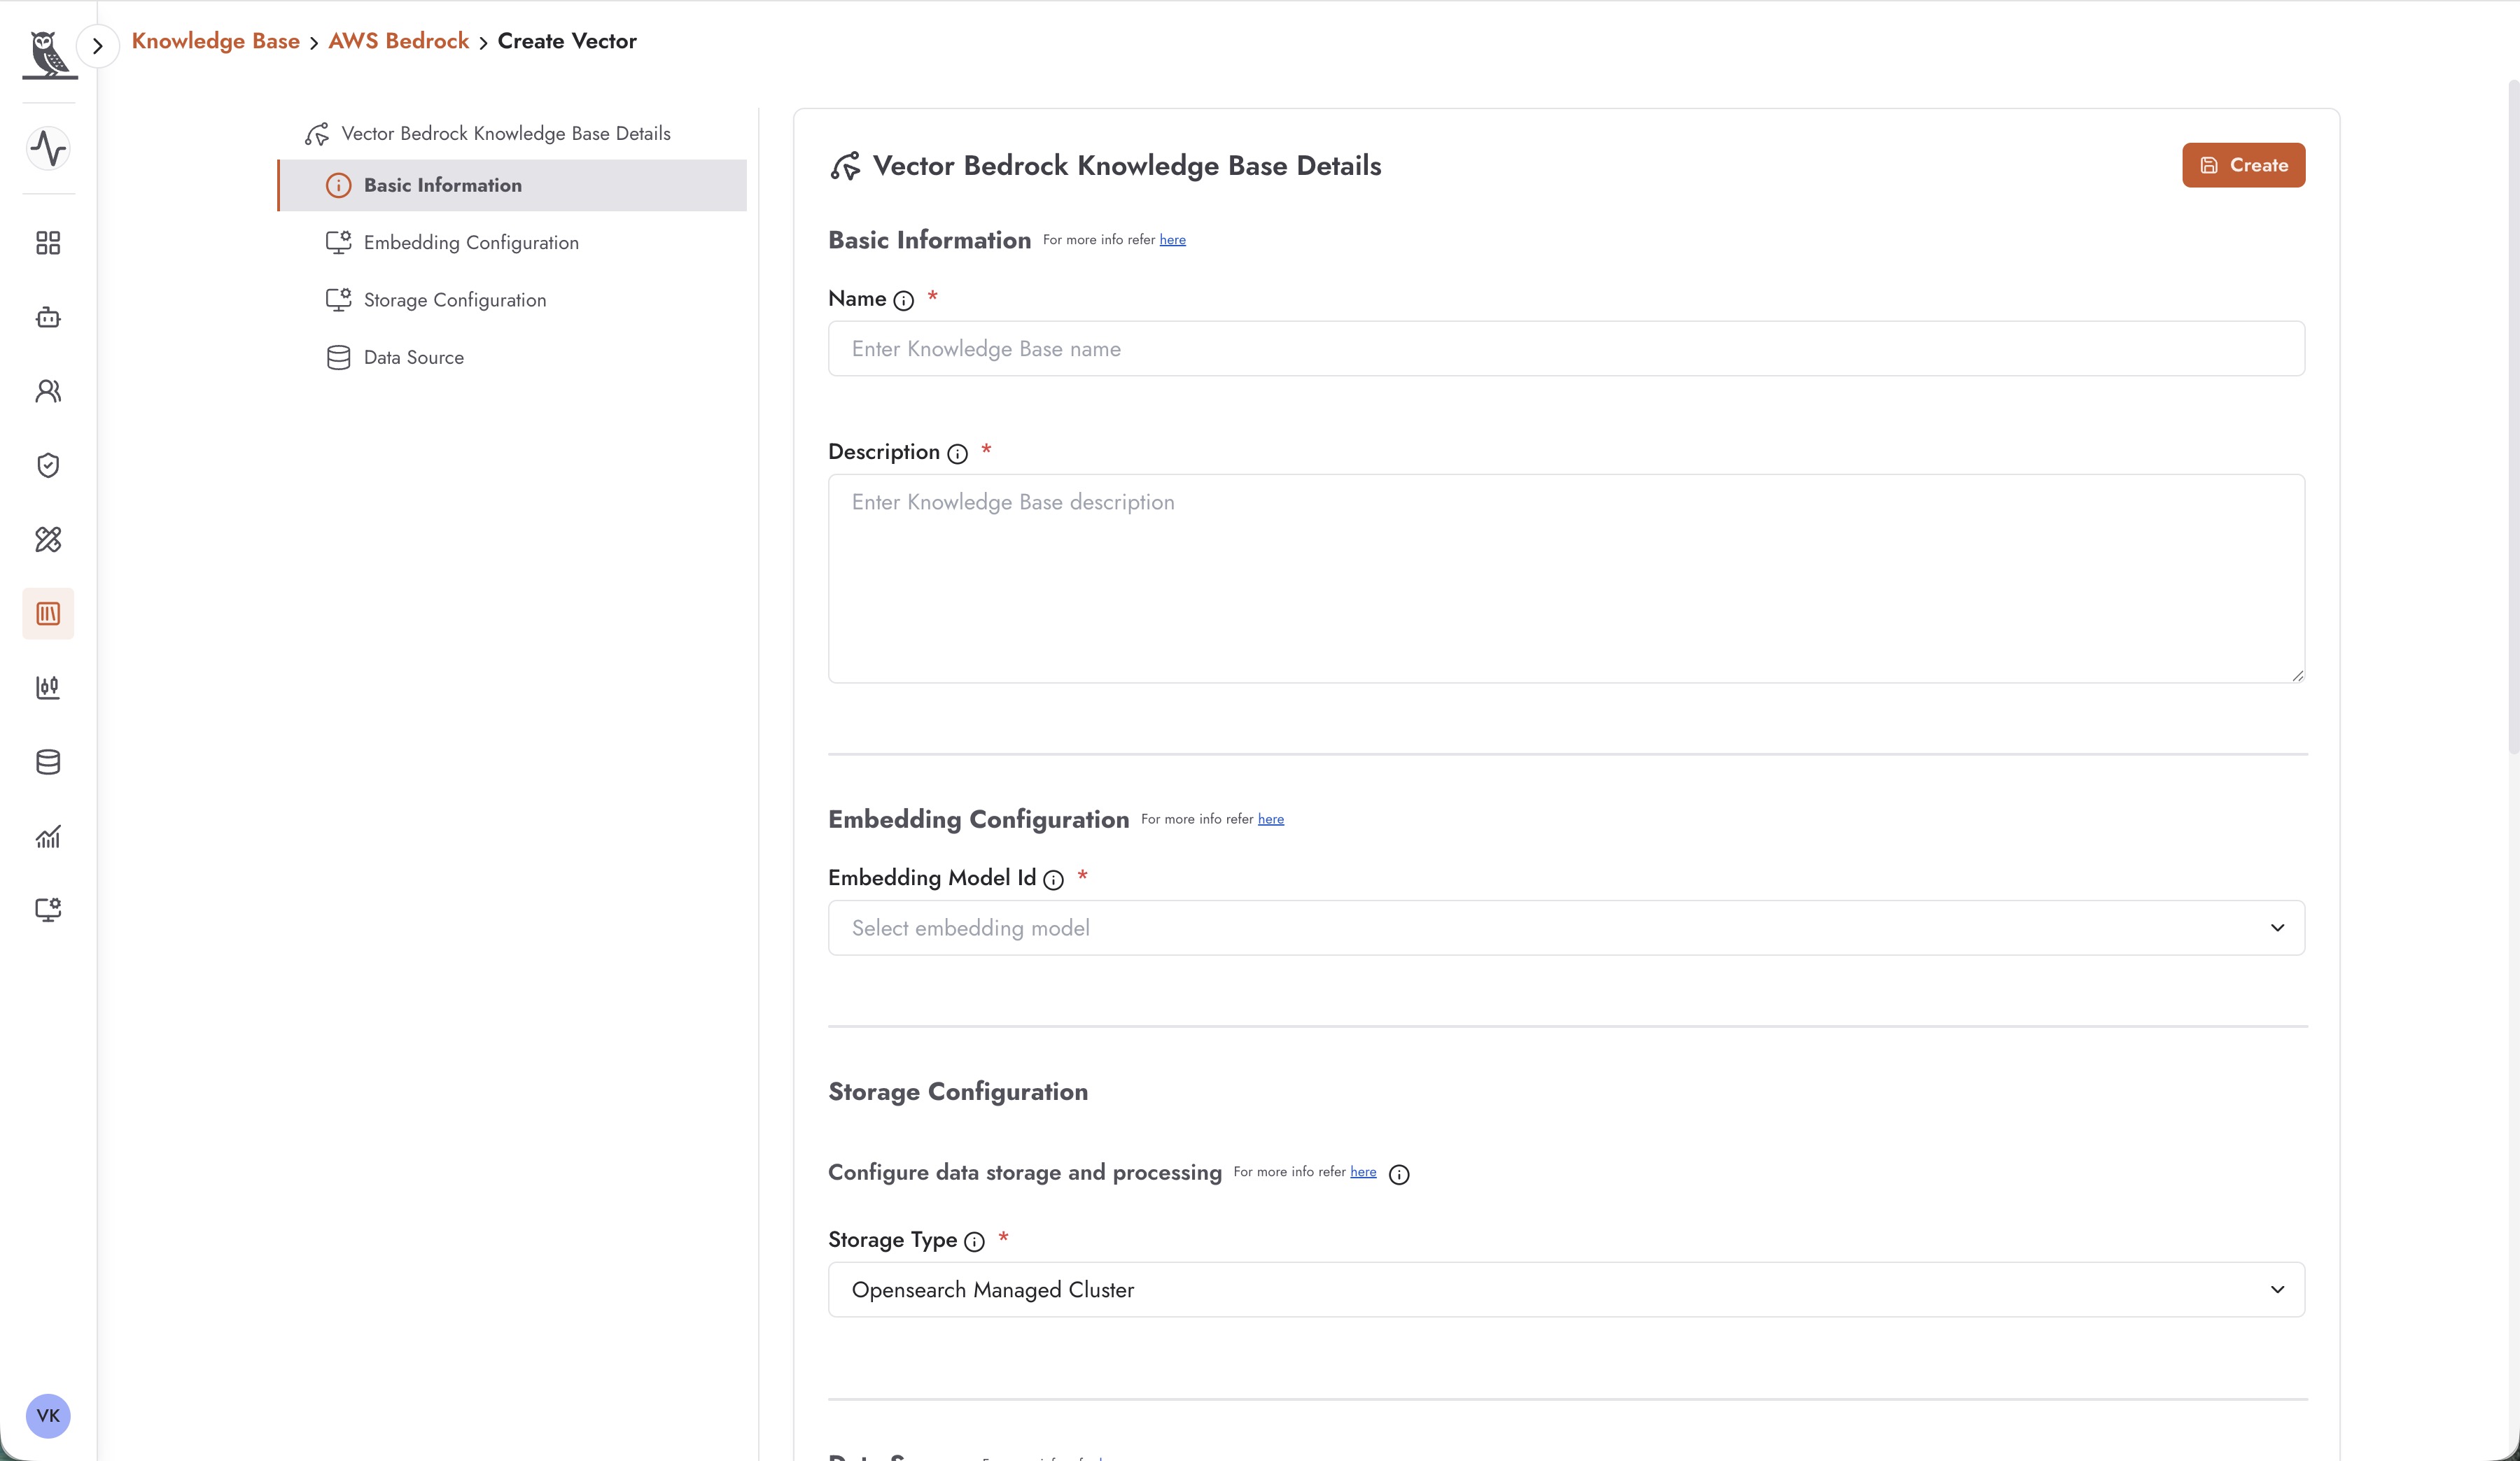2520x1461 pixels.
Task: Open the Basic Information 'here' link
Action: [x=1172, y=240]
